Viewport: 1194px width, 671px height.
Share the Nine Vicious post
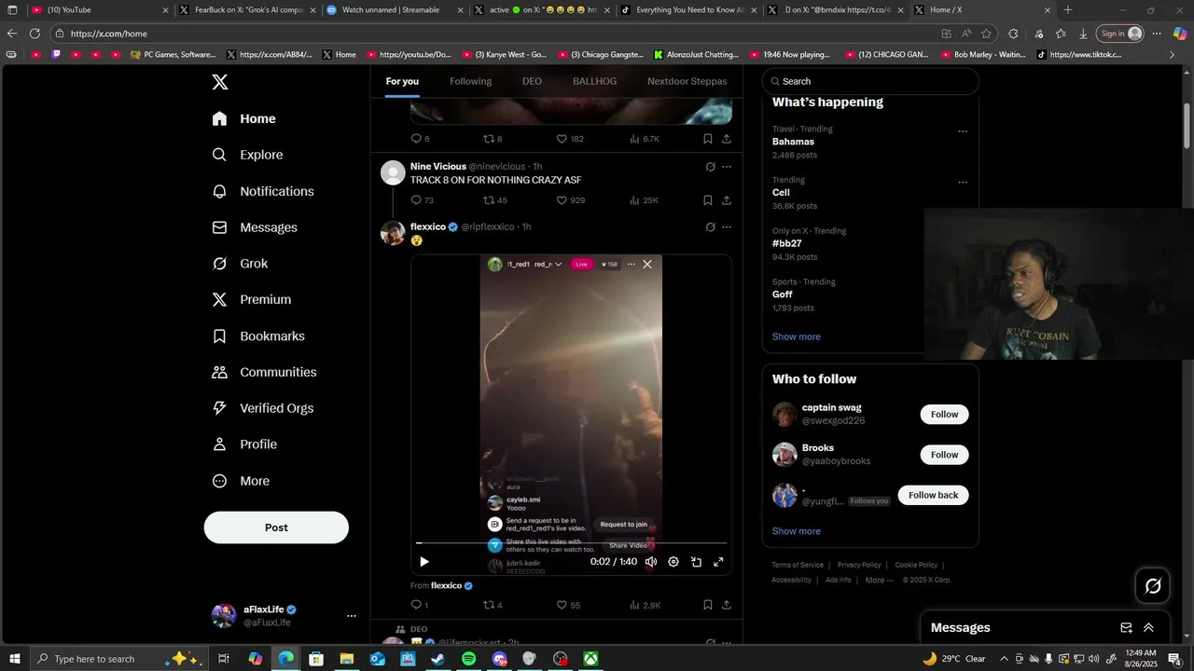727,200
